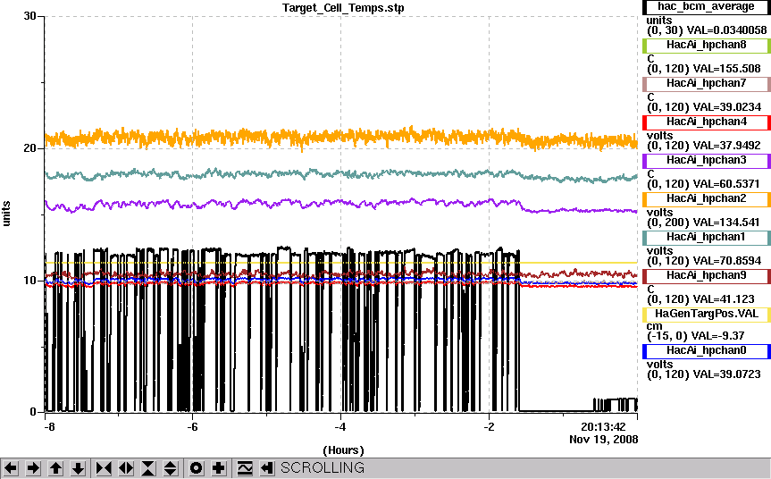Click the wave graph refresh icon
Viewport: 771px width, 479px height.
pos(245,467)
